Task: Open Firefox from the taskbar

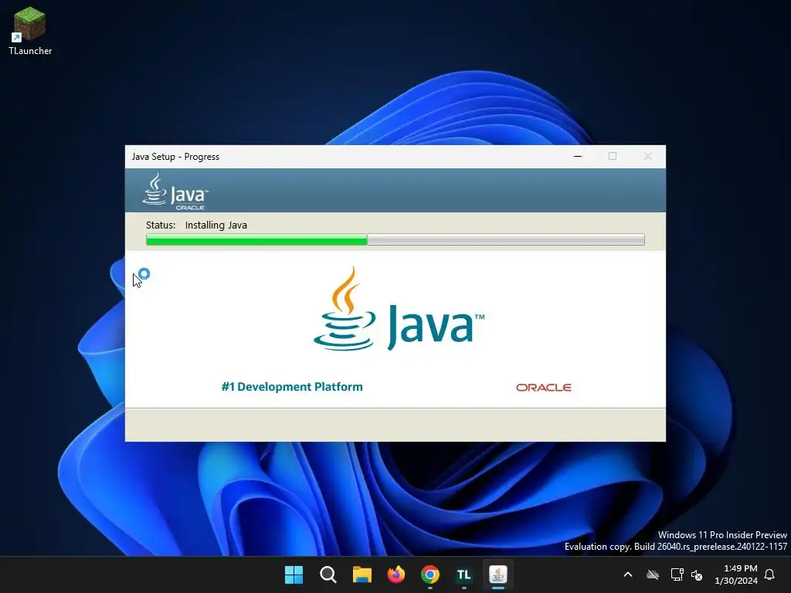Action: point(396,574)
